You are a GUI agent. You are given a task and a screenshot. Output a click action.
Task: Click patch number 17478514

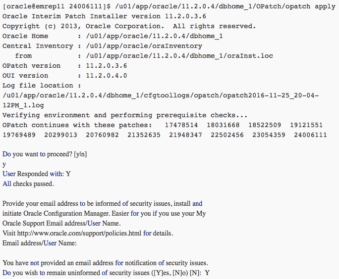pos(181,125)
